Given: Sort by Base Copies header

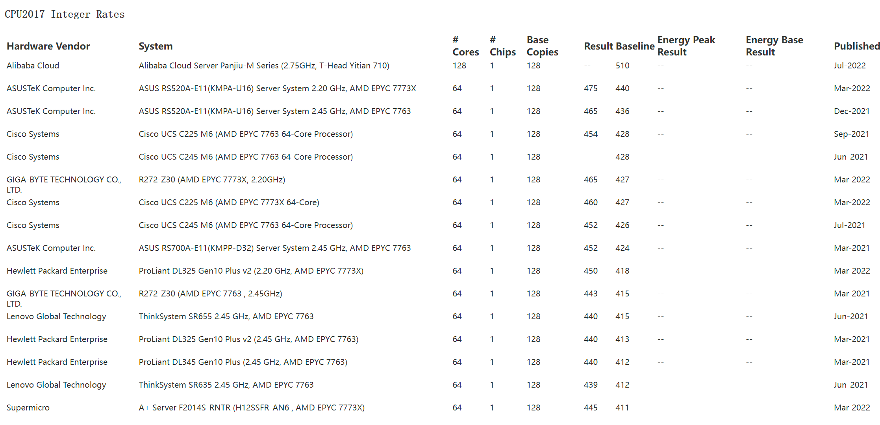Looking at the screenshot, I should pos(542,46).
